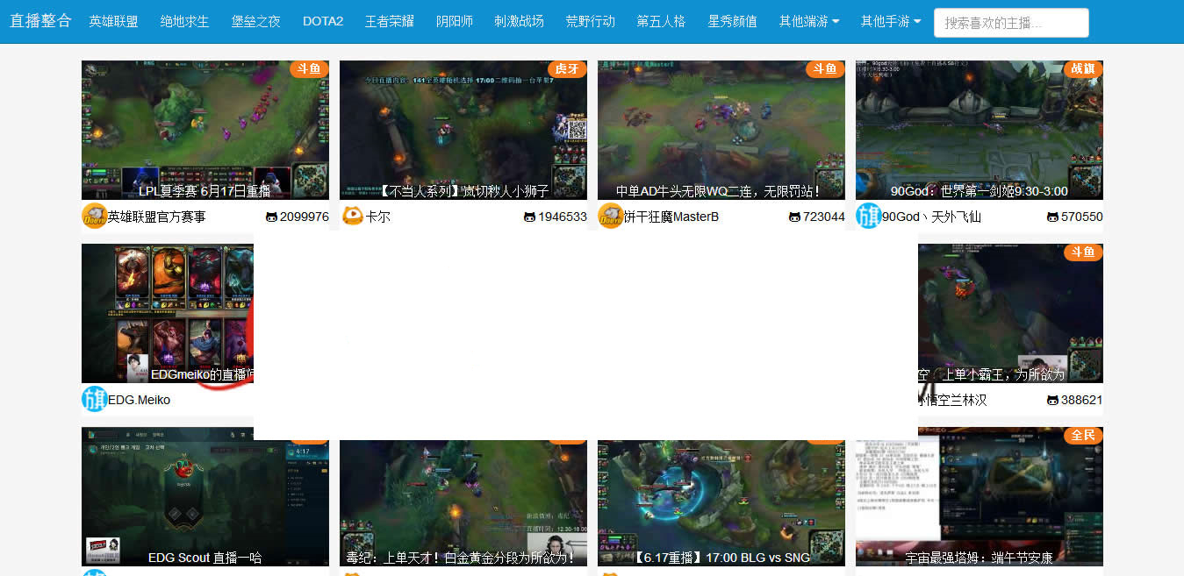1184x576 pixels.
Task: Click the EDG.Meiko avatar icon
Action: [95, 400]
